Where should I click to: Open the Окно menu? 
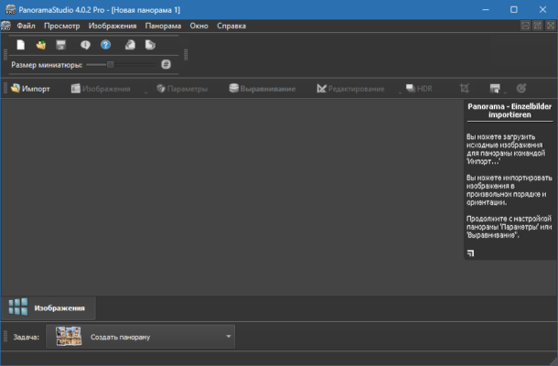[x=199, y=26]
